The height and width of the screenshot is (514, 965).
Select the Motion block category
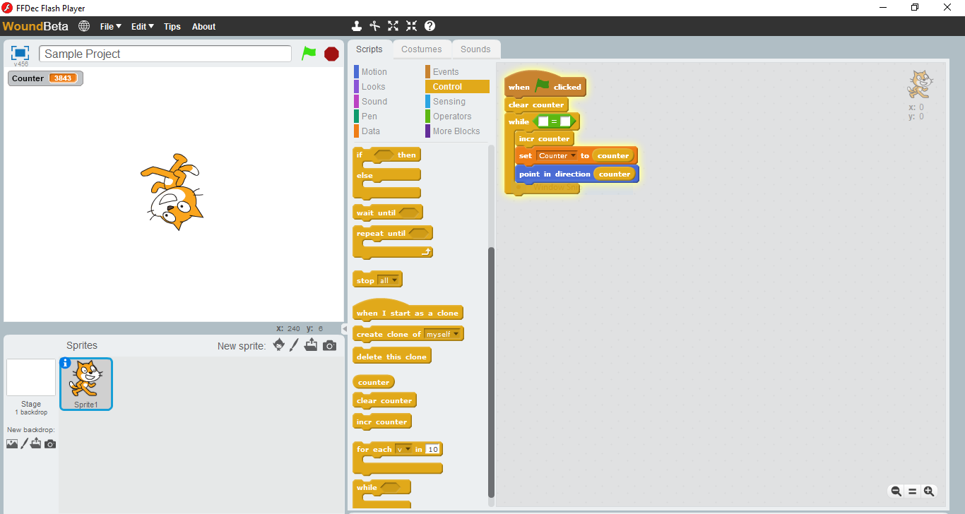[374, 72]
